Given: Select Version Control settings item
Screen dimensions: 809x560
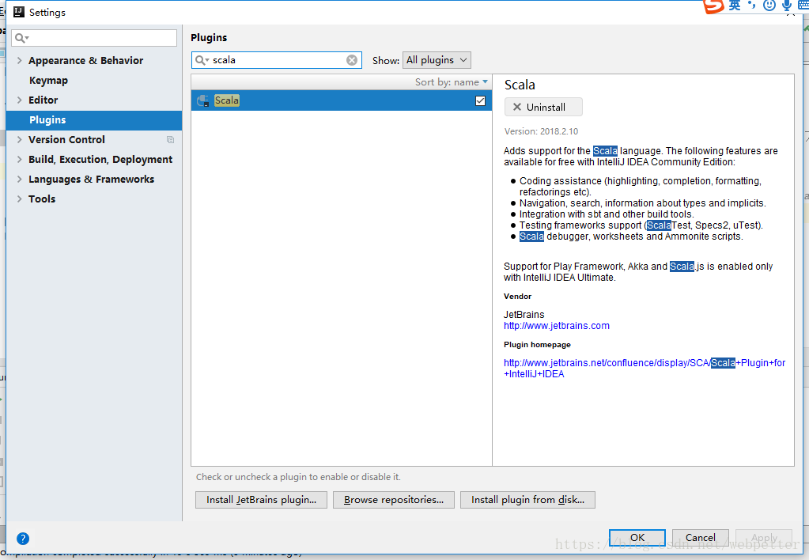Looking at the screenshot, I should (x=66, y=140).
